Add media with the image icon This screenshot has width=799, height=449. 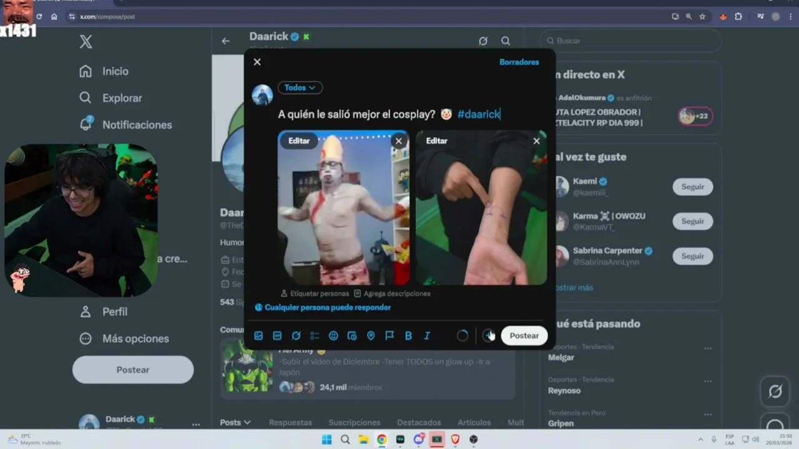tap(258, 336)
